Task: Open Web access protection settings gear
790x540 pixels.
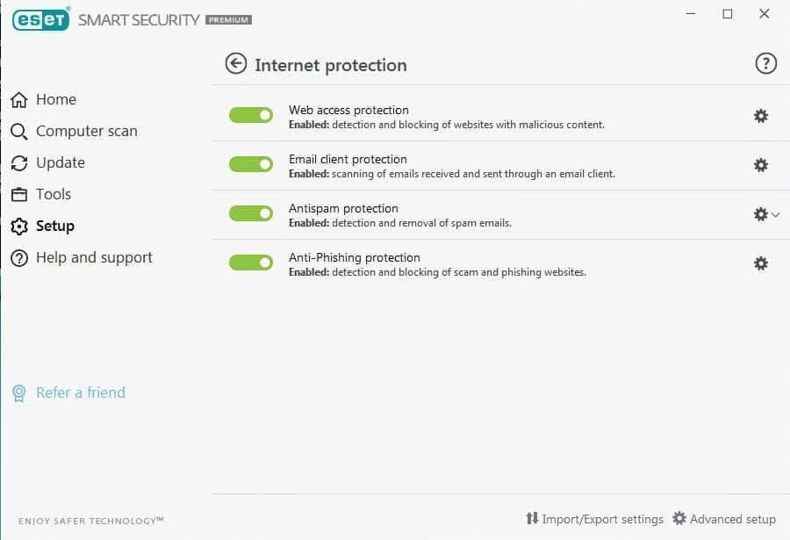Action: [x=760, y=115]
